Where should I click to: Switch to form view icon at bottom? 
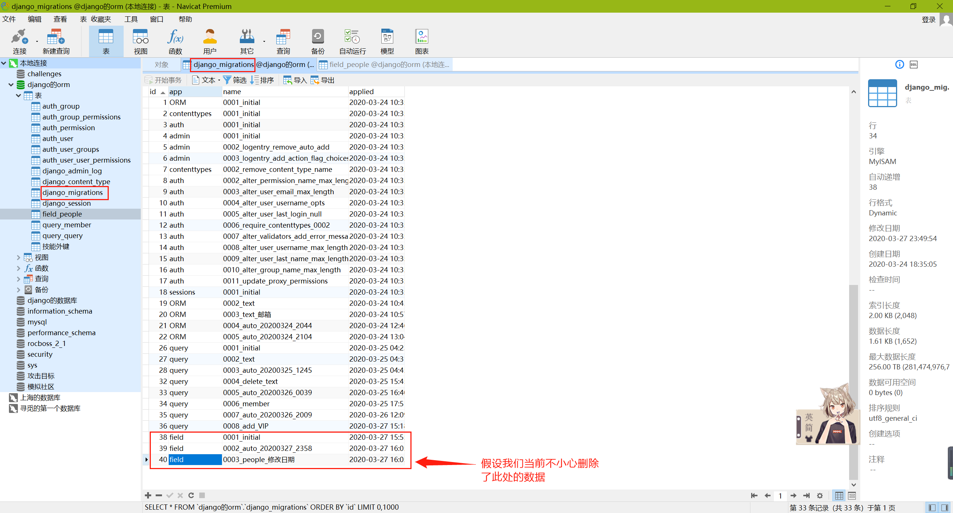852,496
